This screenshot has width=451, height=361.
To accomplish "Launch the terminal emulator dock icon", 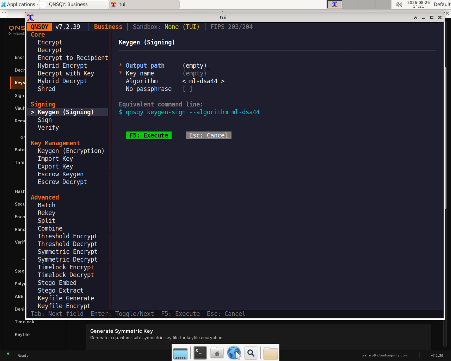I will 200,353.
